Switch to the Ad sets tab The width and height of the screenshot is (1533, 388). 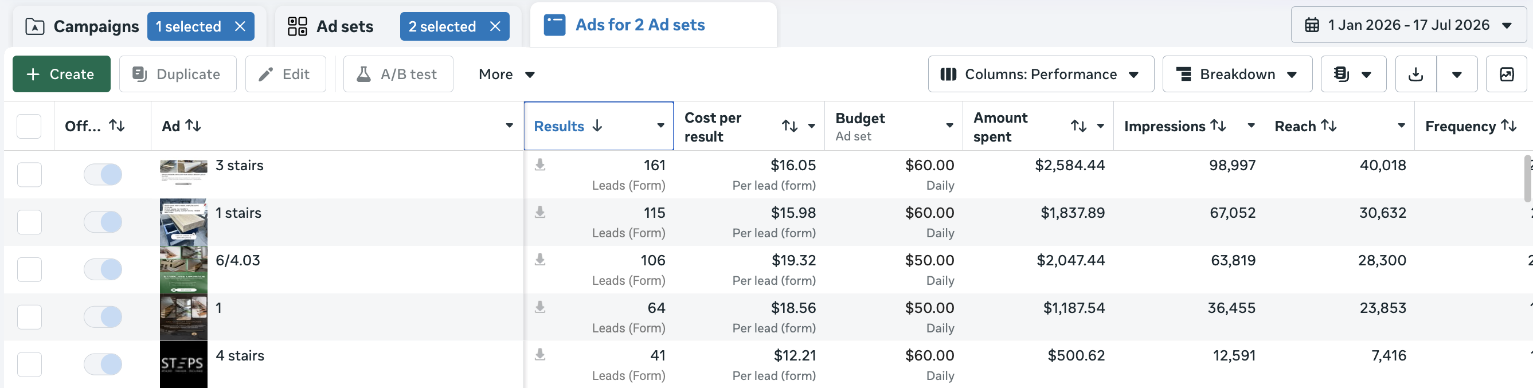tap(345, 26)
